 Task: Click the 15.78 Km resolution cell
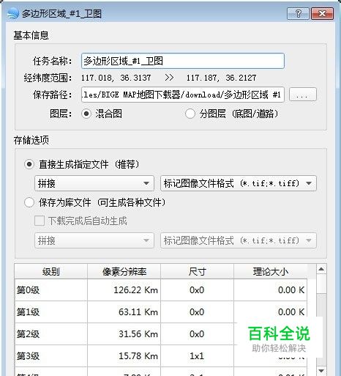(124, 356)
